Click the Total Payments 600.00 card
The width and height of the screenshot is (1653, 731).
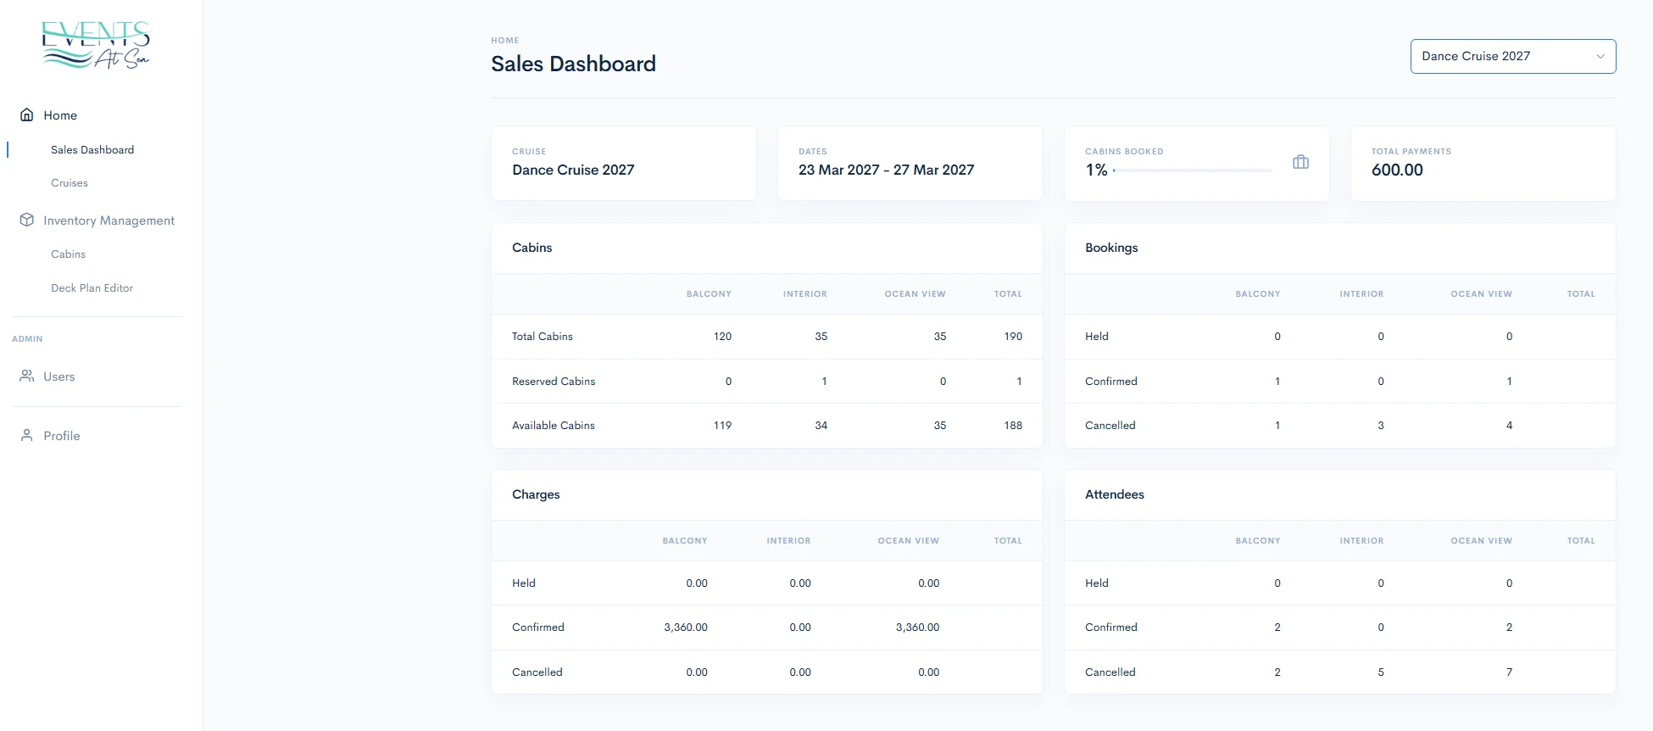[1483, 164]
